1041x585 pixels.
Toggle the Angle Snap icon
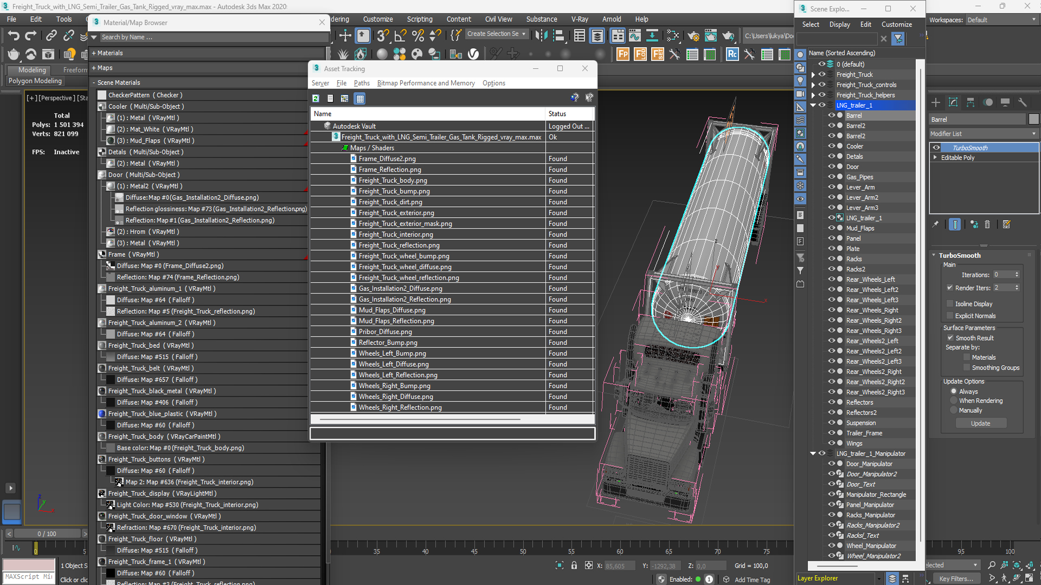click(x=400, y=36)
